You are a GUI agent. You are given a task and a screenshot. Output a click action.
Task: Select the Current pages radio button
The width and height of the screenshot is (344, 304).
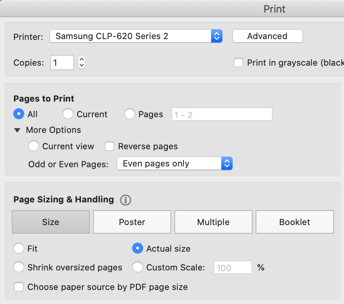(68, 114)
